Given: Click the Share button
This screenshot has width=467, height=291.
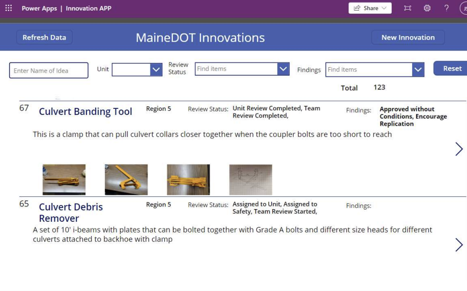Looking at the screenshot, I should coord(366,8).
